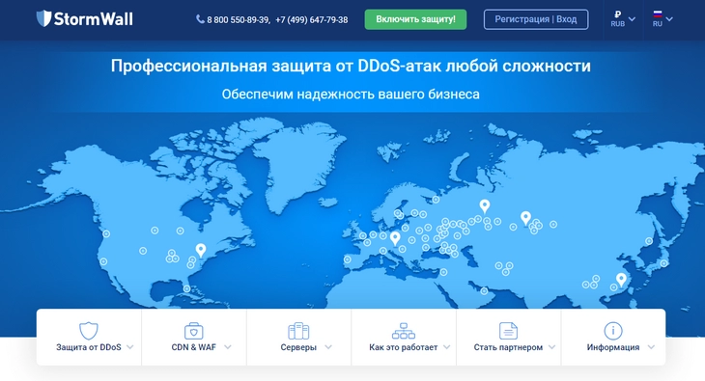Screen dimensions: 705x381
Task: Click the servers icon above Серверы
Action: pyautogui.click(x=298, y=331)
